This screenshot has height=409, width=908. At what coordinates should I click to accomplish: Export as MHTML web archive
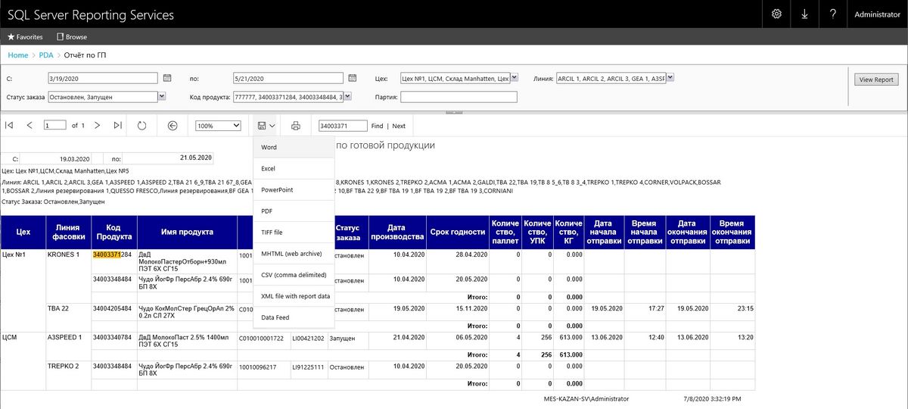[294, 253]
